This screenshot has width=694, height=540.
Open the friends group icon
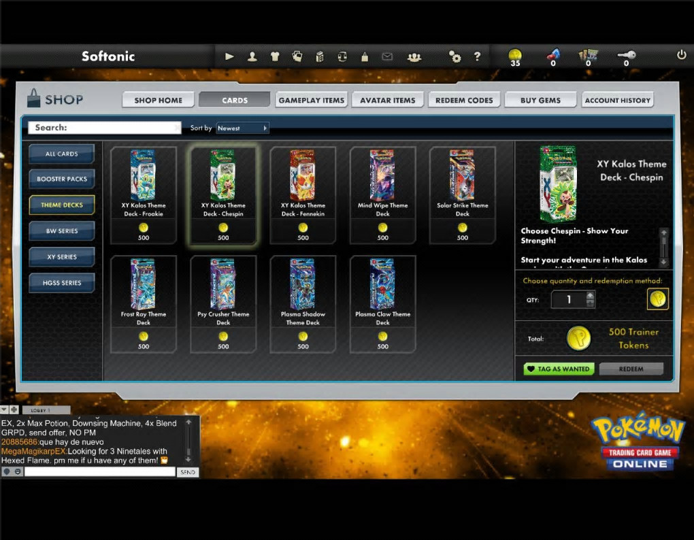click(x=414, y=57)
